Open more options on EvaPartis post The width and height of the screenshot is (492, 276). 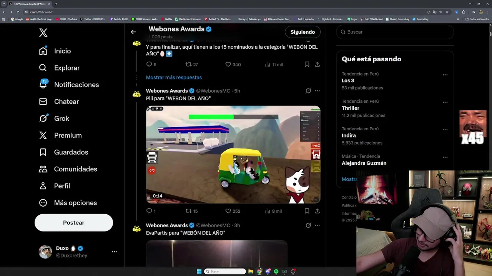[317, 225]
